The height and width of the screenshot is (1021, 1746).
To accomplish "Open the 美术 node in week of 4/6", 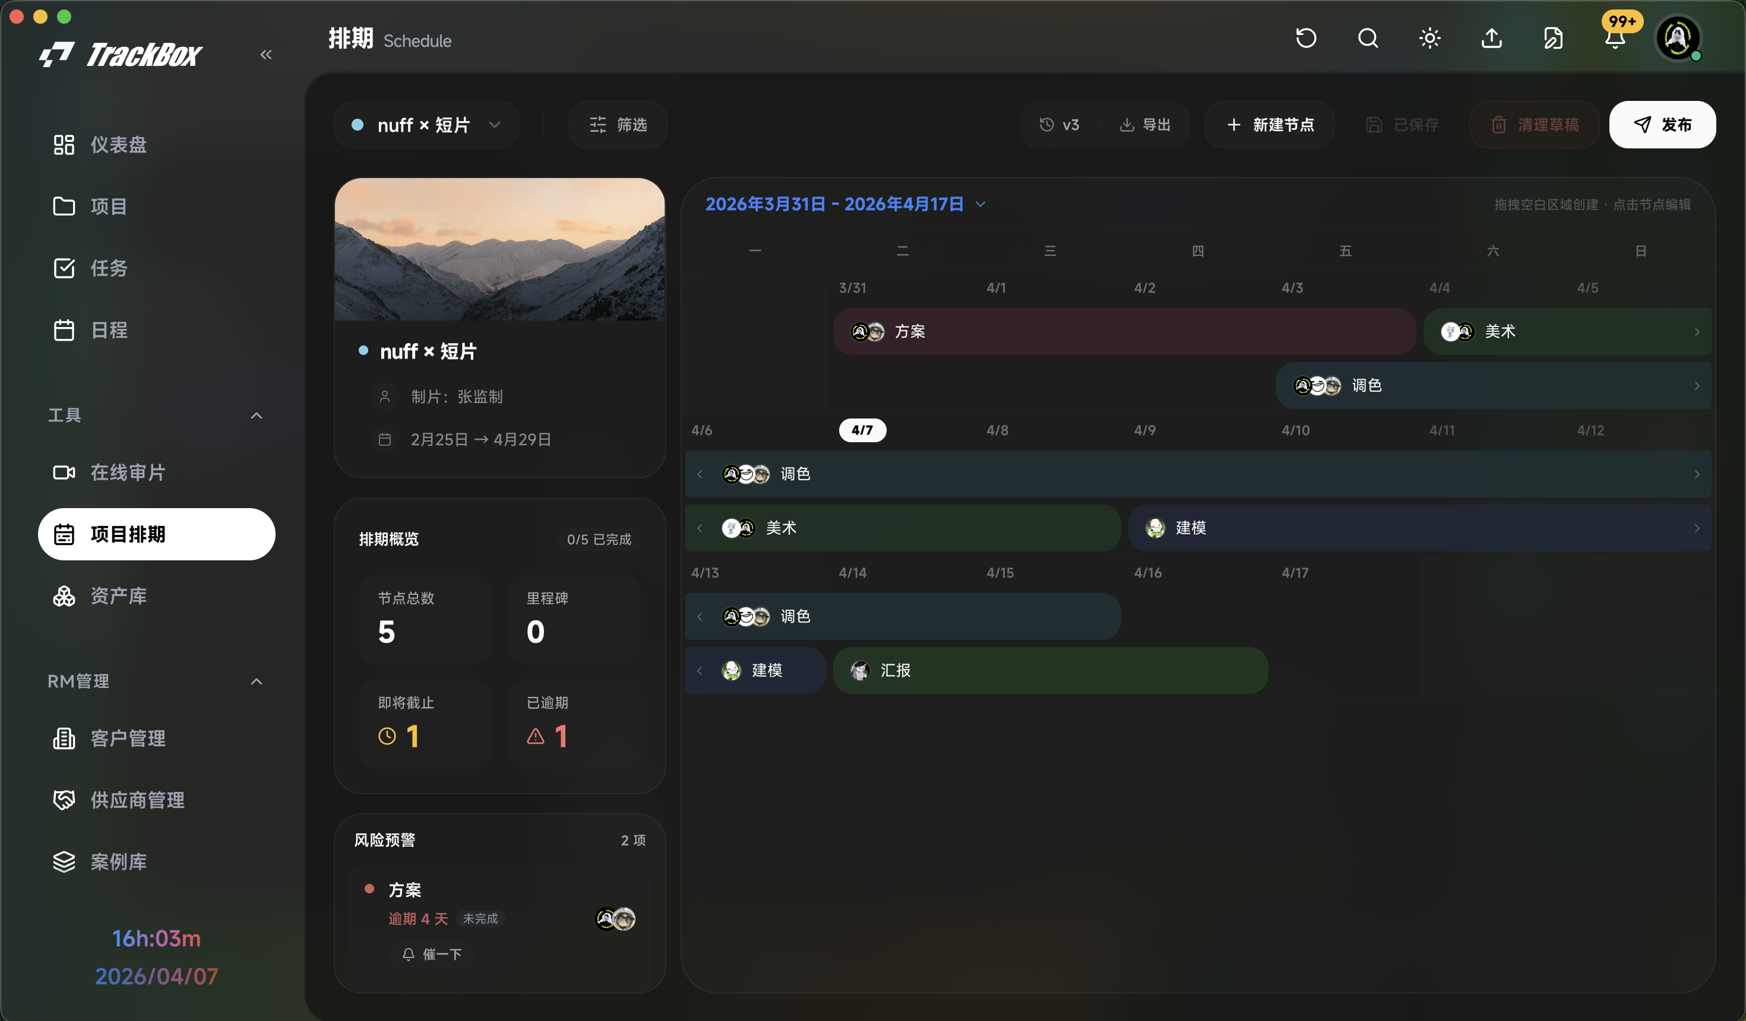I will 903,528.
